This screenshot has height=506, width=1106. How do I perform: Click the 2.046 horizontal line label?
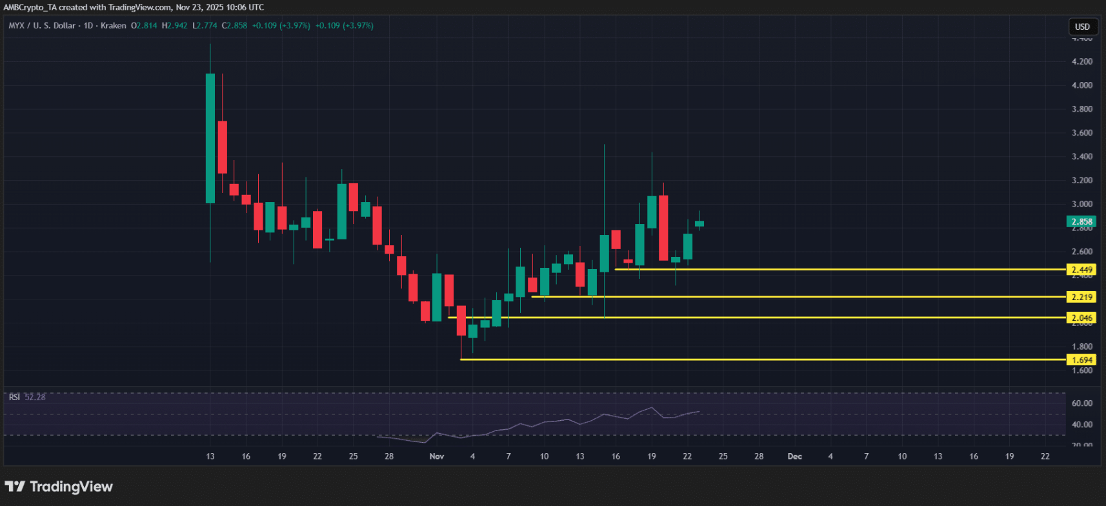[x=1081, y=318]
